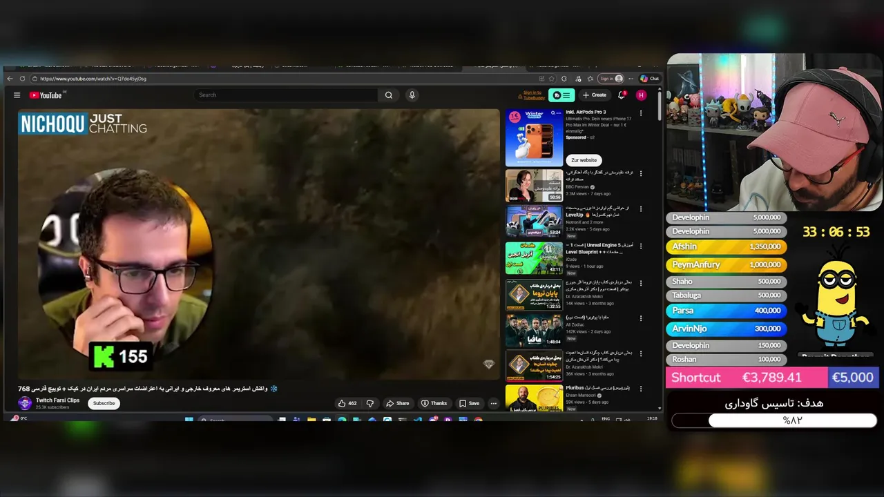Click the Create button
Viewport: 884px width, 497px height.
click(x=595, y=95)
